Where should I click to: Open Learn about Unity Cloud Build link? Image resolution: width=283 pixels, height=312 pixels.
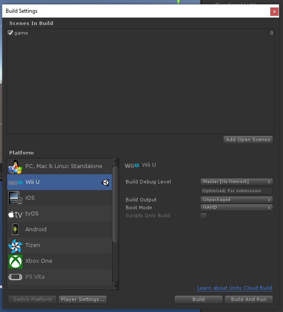235,288
